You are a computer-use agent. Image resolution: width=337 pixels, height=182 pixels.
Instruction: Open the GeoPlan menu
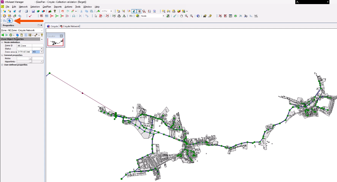coord(46,6)
